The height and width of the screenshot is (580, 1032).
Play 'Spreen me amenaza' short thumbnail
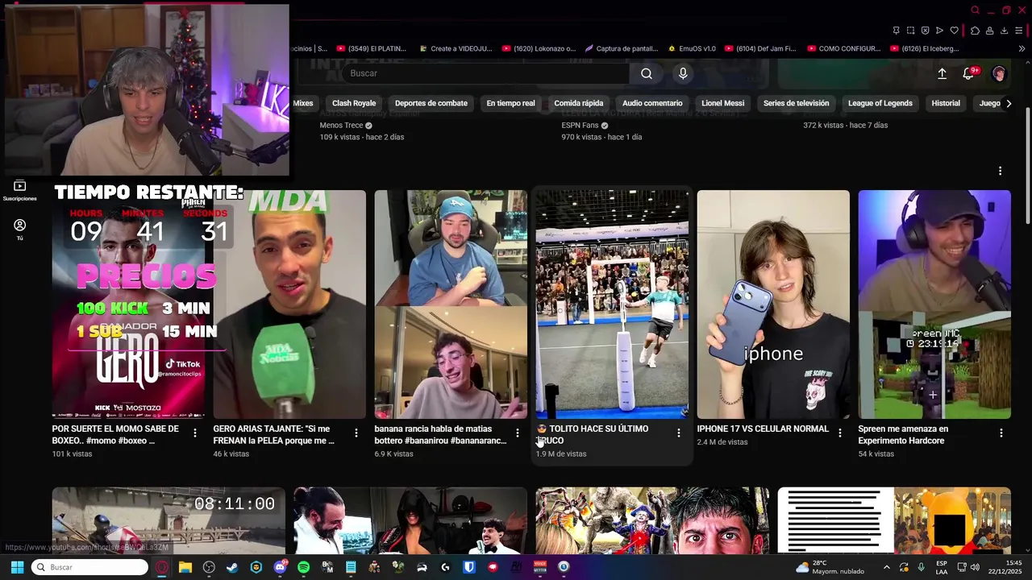934,304
